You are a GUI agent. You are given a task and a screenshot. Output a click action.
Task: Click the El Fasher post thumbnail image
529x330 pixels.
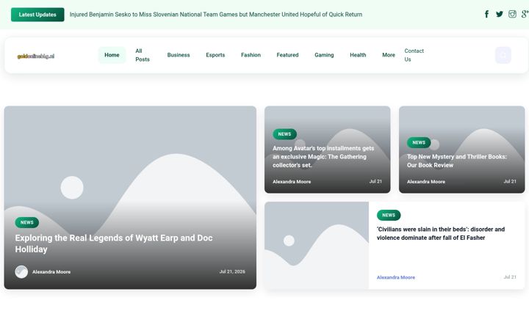pos(317,246)
